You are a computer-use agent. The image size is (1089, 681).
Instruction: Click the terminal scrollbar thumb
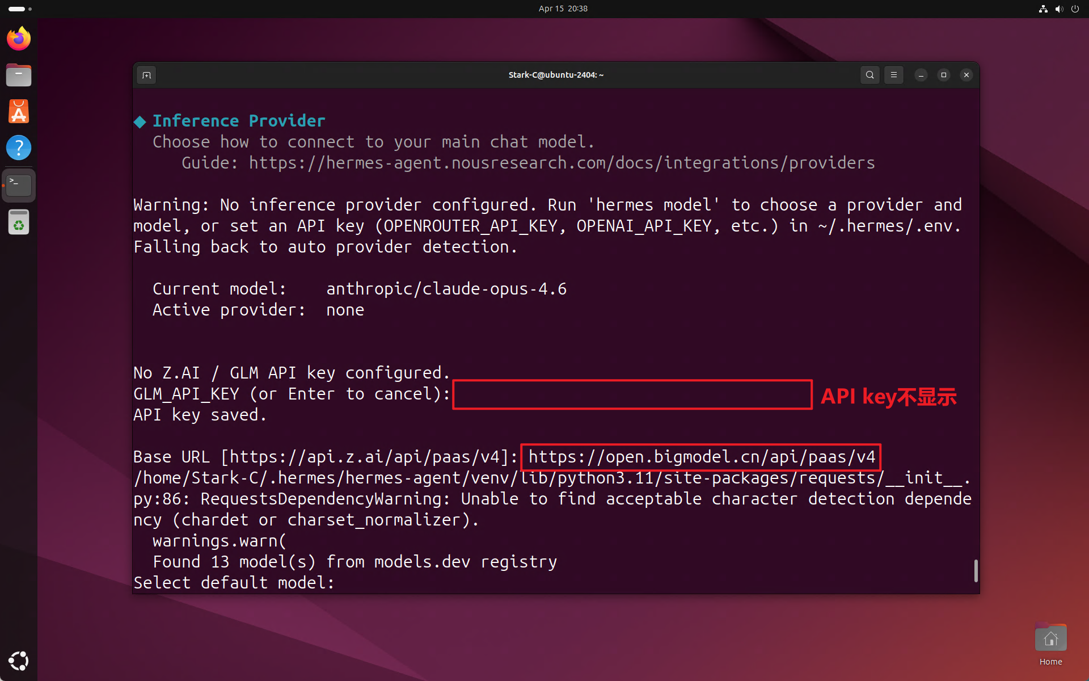coord(976,570)
